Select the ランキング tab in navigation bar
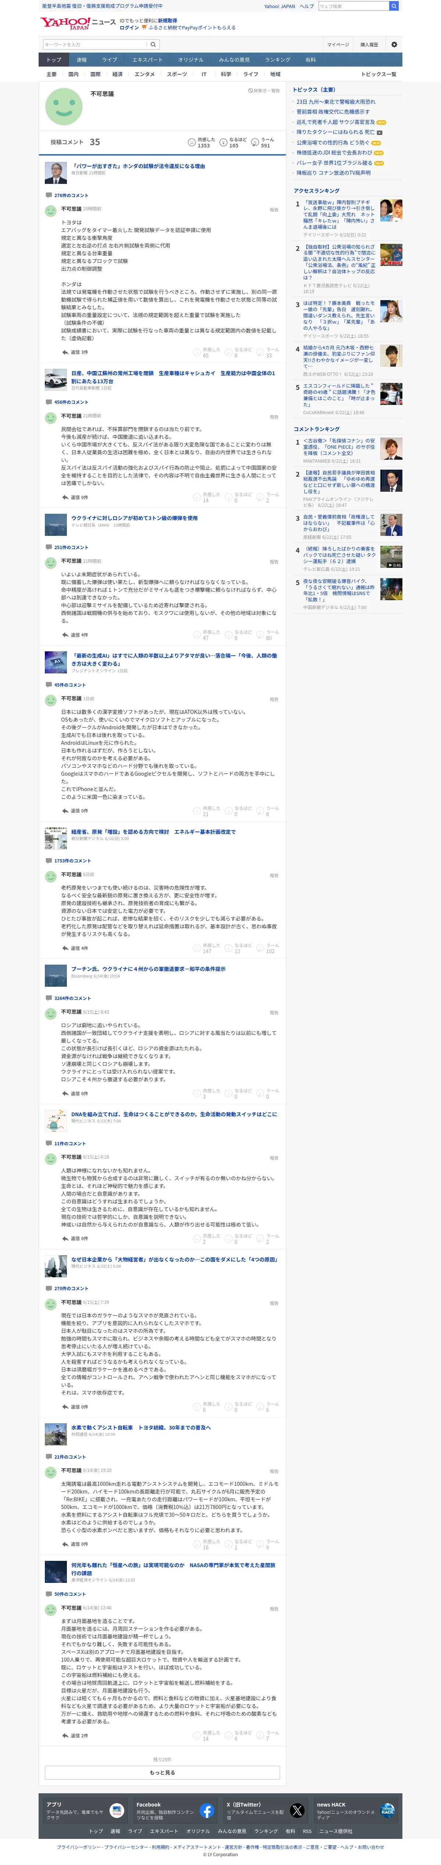 point(277,59)
